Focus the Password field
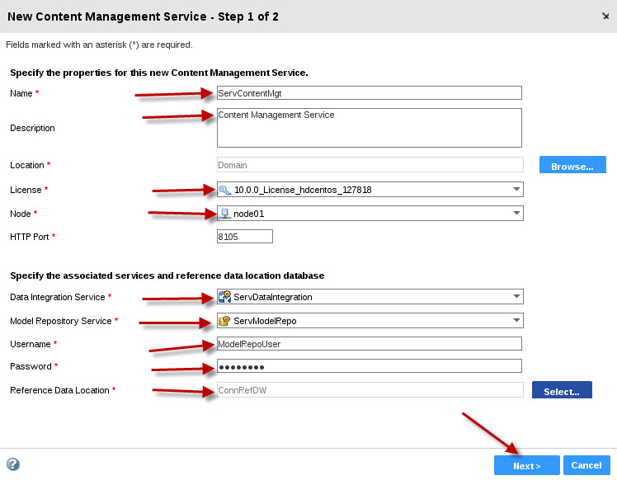 tap(370, 366)
